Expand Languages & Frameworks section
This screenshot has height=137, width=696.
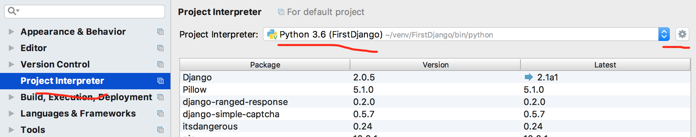(11, 113)
